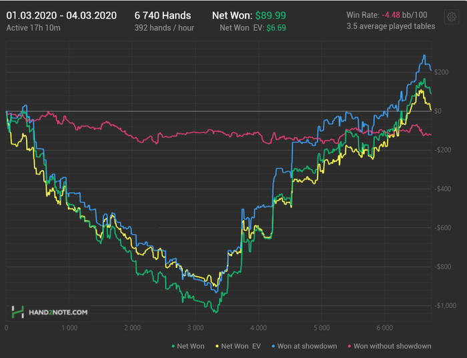
Task: Click the 2 000 x-axis label
Action: pos(133,328)
